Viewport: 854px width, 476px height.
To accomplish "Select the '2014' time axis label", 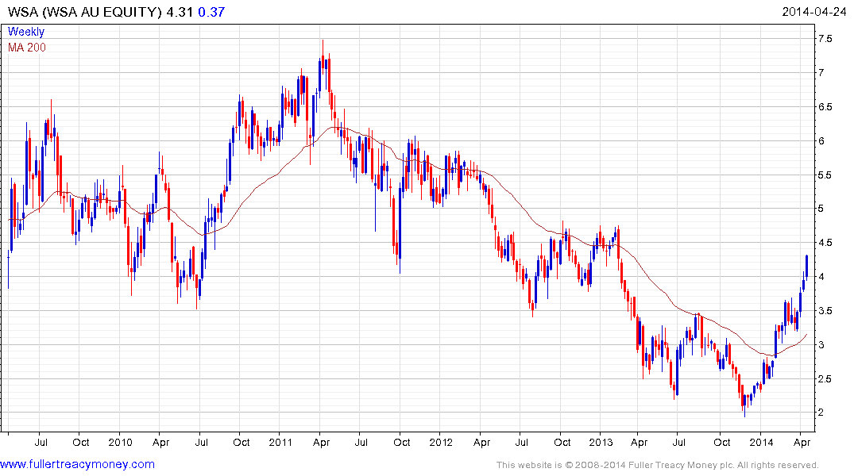I will coord(761,442).
